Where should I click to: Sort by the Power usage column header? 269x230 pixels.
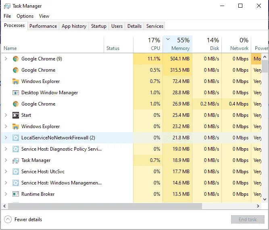click(x=260, y=45)
